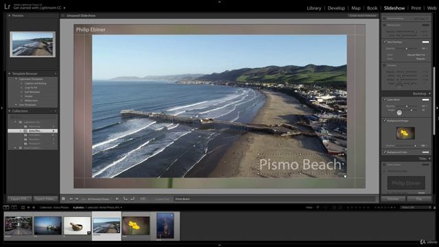Go to previous slide arrow in toolbar
This screenshot has width=439, height=247.
pyautogui.click(x=71, y=199)
